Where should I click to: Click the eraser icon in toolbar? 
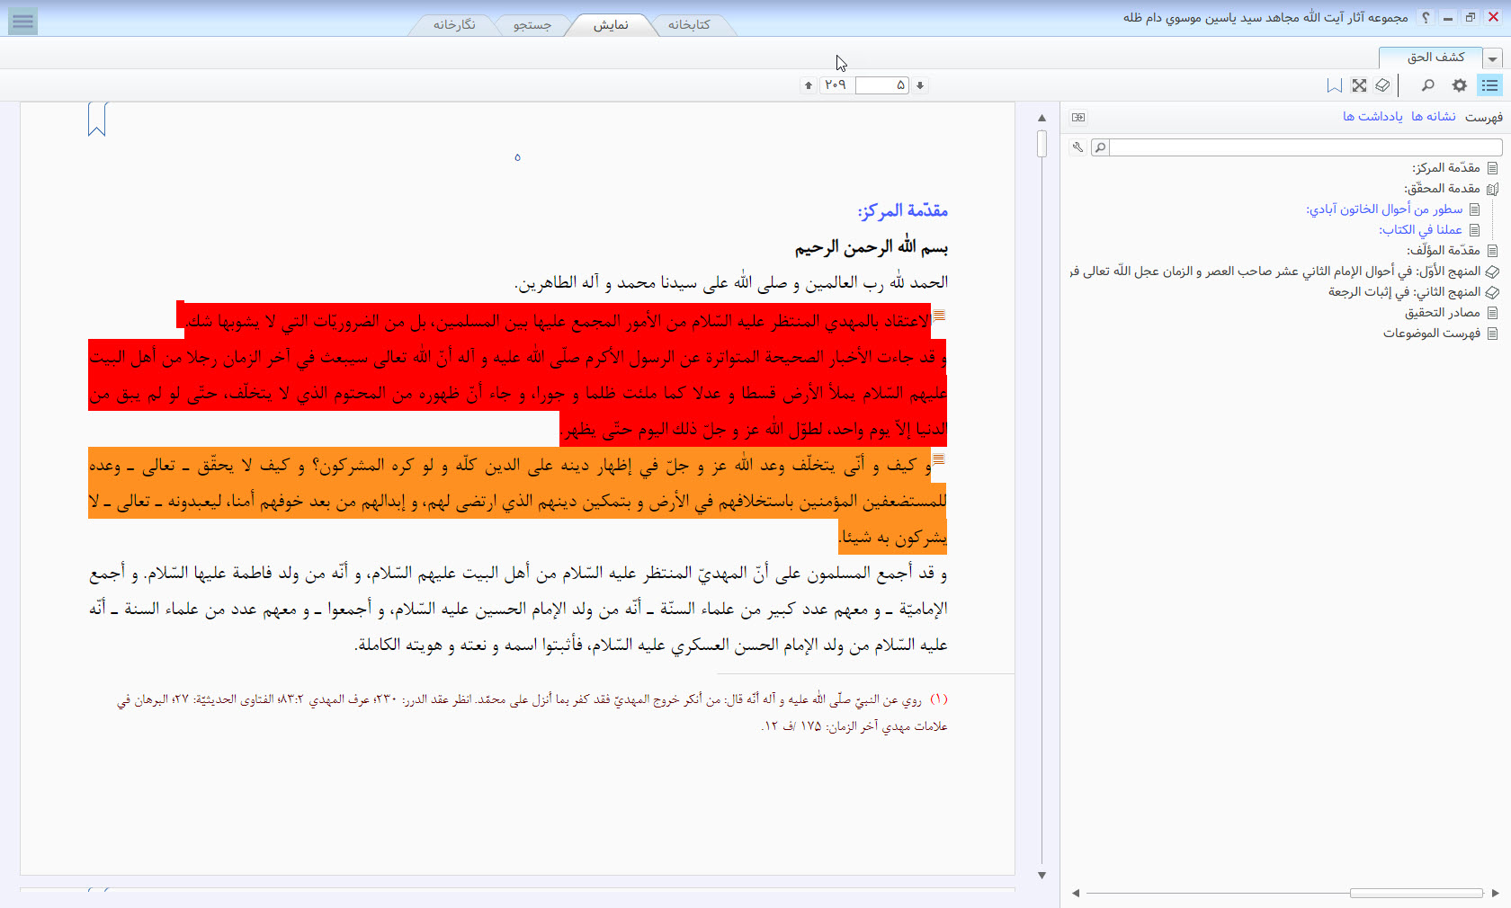click(x=1382, y=85)
